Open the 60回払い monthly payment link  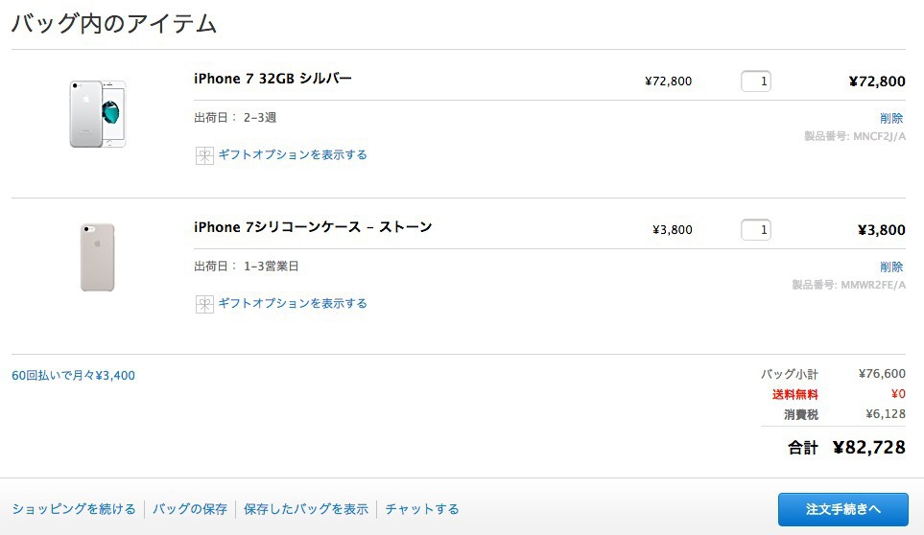tap(73, 376)
